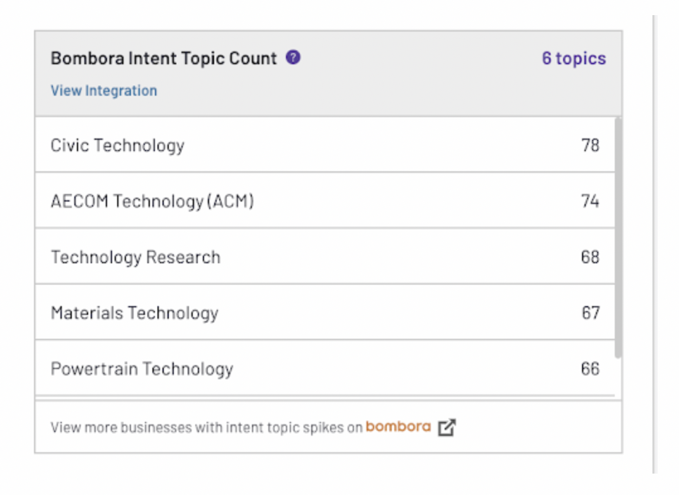679x495 pixels.
Task: Click the Civic Technology score 78
Action: click(590, 145)
